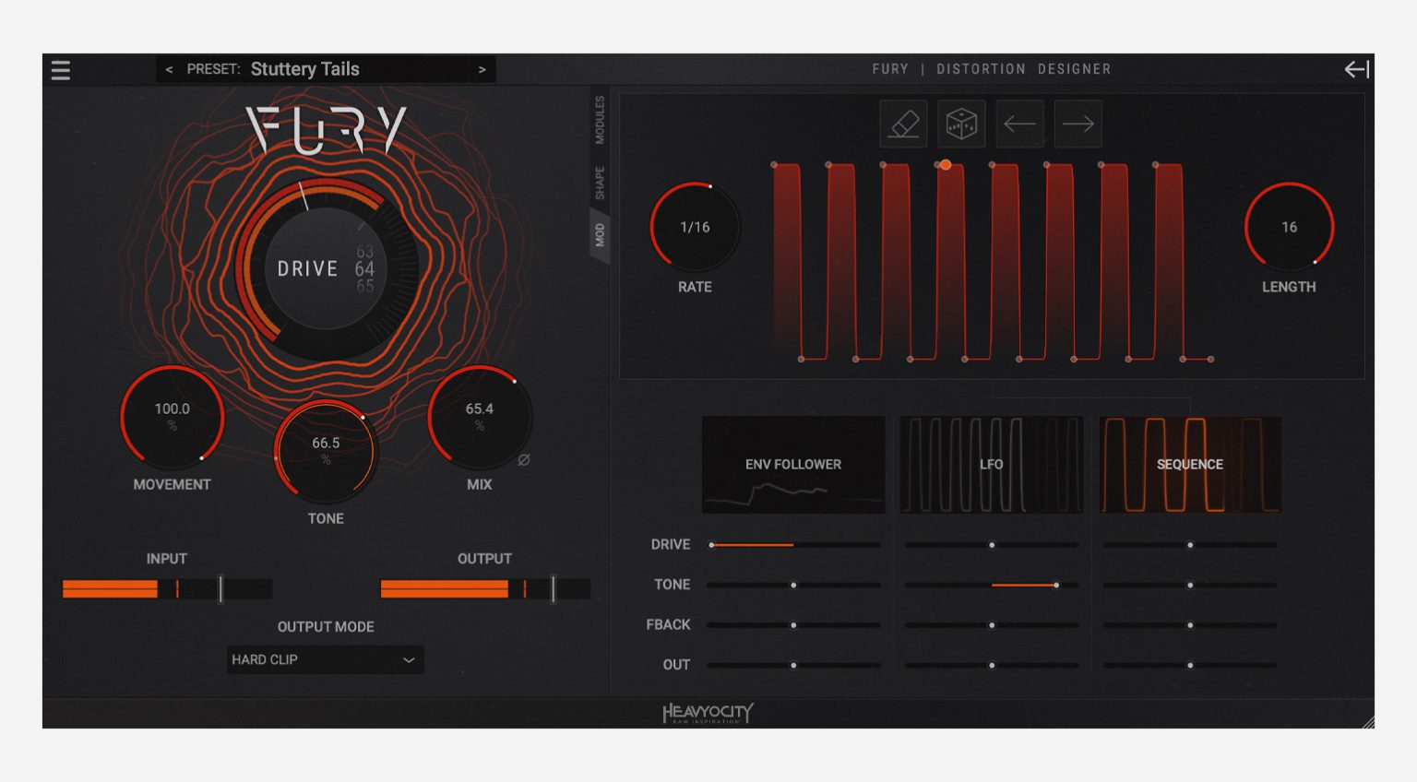This screenshot has width=1417, height=782.
Task: Click the eraser icon to clear the sequence
Action: [903, 123]
